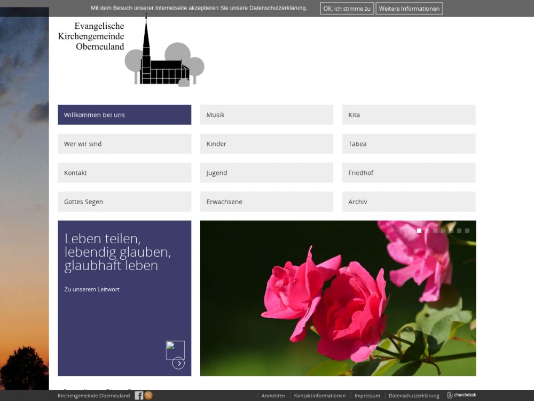Accept cookies with 'OK, ich stimme zu'
Viewport: 534px width, 401px height.
click(347, 9)
